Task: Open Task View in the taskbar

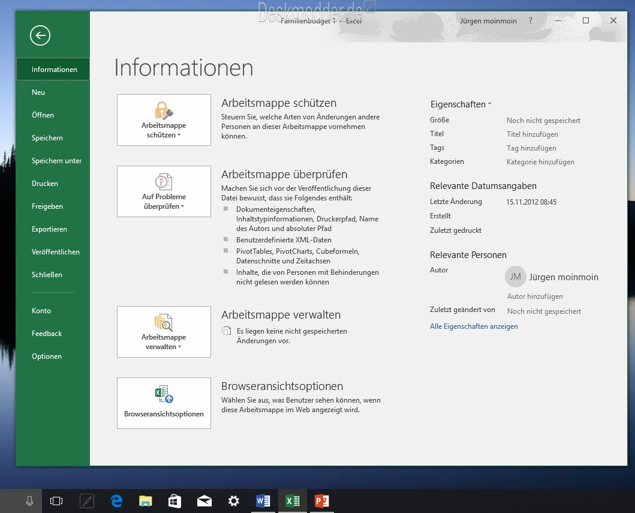Action: click(56, 501)
